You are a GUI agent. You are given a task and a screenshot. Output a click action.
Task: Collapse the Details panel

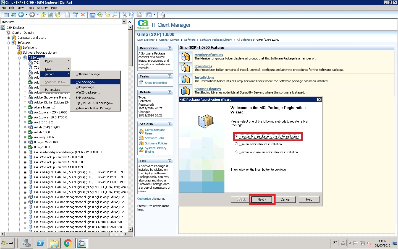point(170,92)
